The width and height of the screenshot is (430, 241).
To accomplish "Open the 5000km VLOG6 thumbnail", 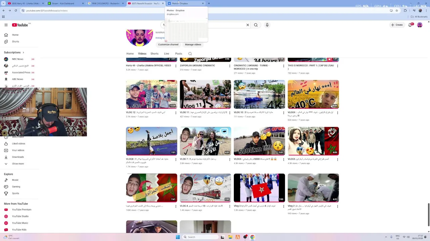I will point(259,141).
